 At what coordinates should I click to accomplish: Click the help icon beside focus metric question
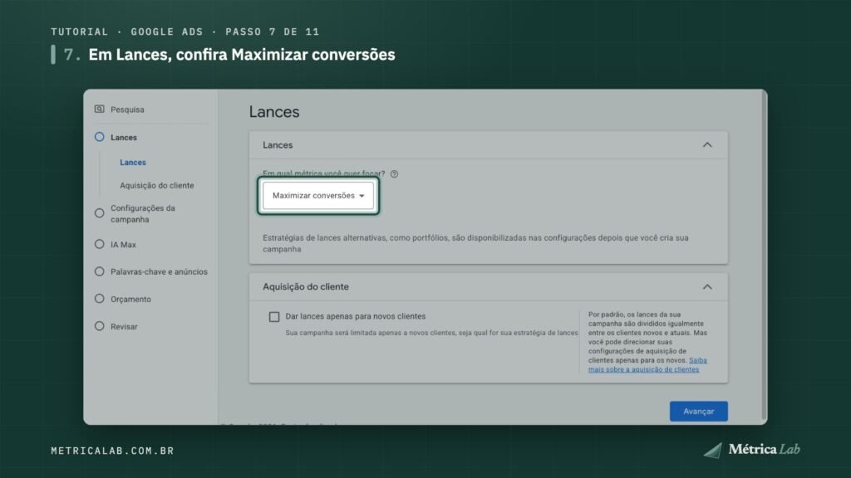[x=395, y=174]
